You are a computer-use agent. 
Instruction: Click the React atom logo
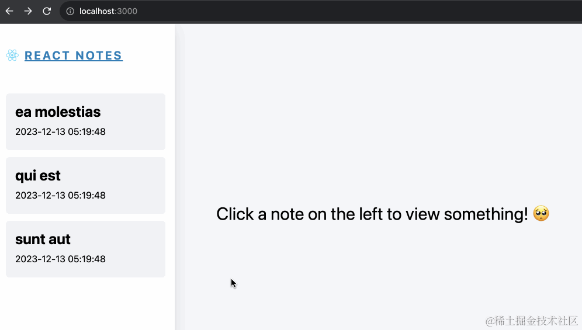[12, 55]
